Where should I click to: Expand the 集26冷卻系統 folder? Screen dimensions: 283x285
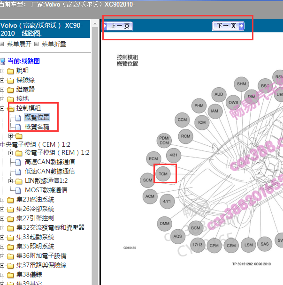pos(2,209)
